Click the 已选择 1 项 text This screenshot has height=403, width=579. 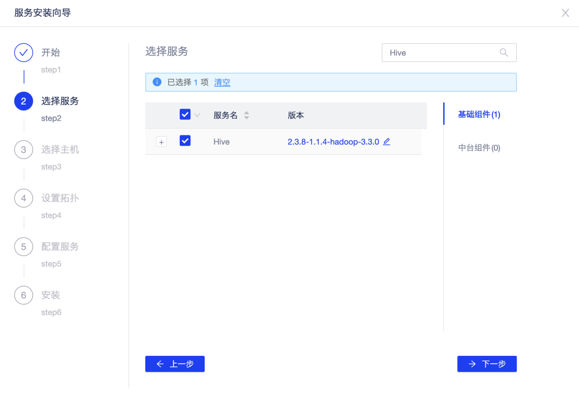point(188,82)
